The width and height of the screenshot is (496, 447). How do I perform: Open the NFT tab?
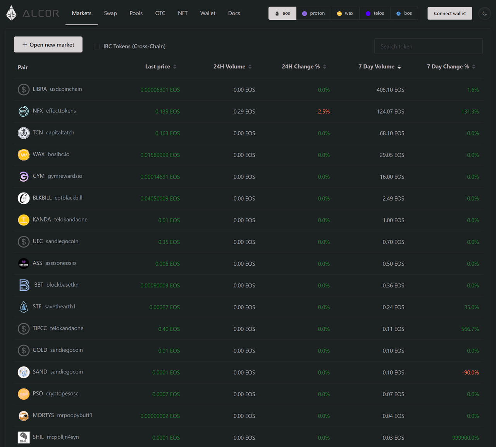[x=183, y=13]
